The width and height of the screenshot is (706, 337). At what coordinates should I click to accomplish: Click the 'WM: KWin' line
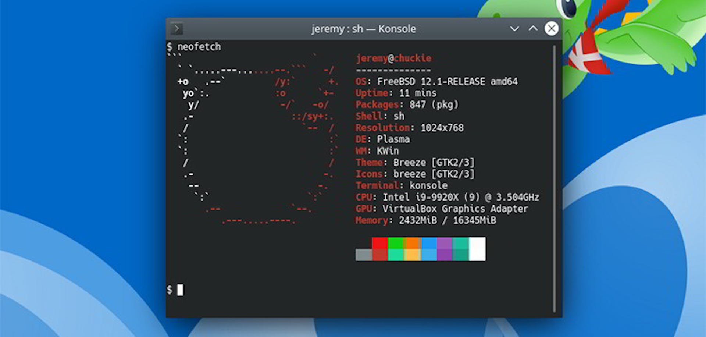pyautogui.click(x=377, y=151)
